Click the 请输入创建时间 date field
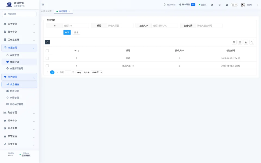261x163 pixels. coord(209,26)
